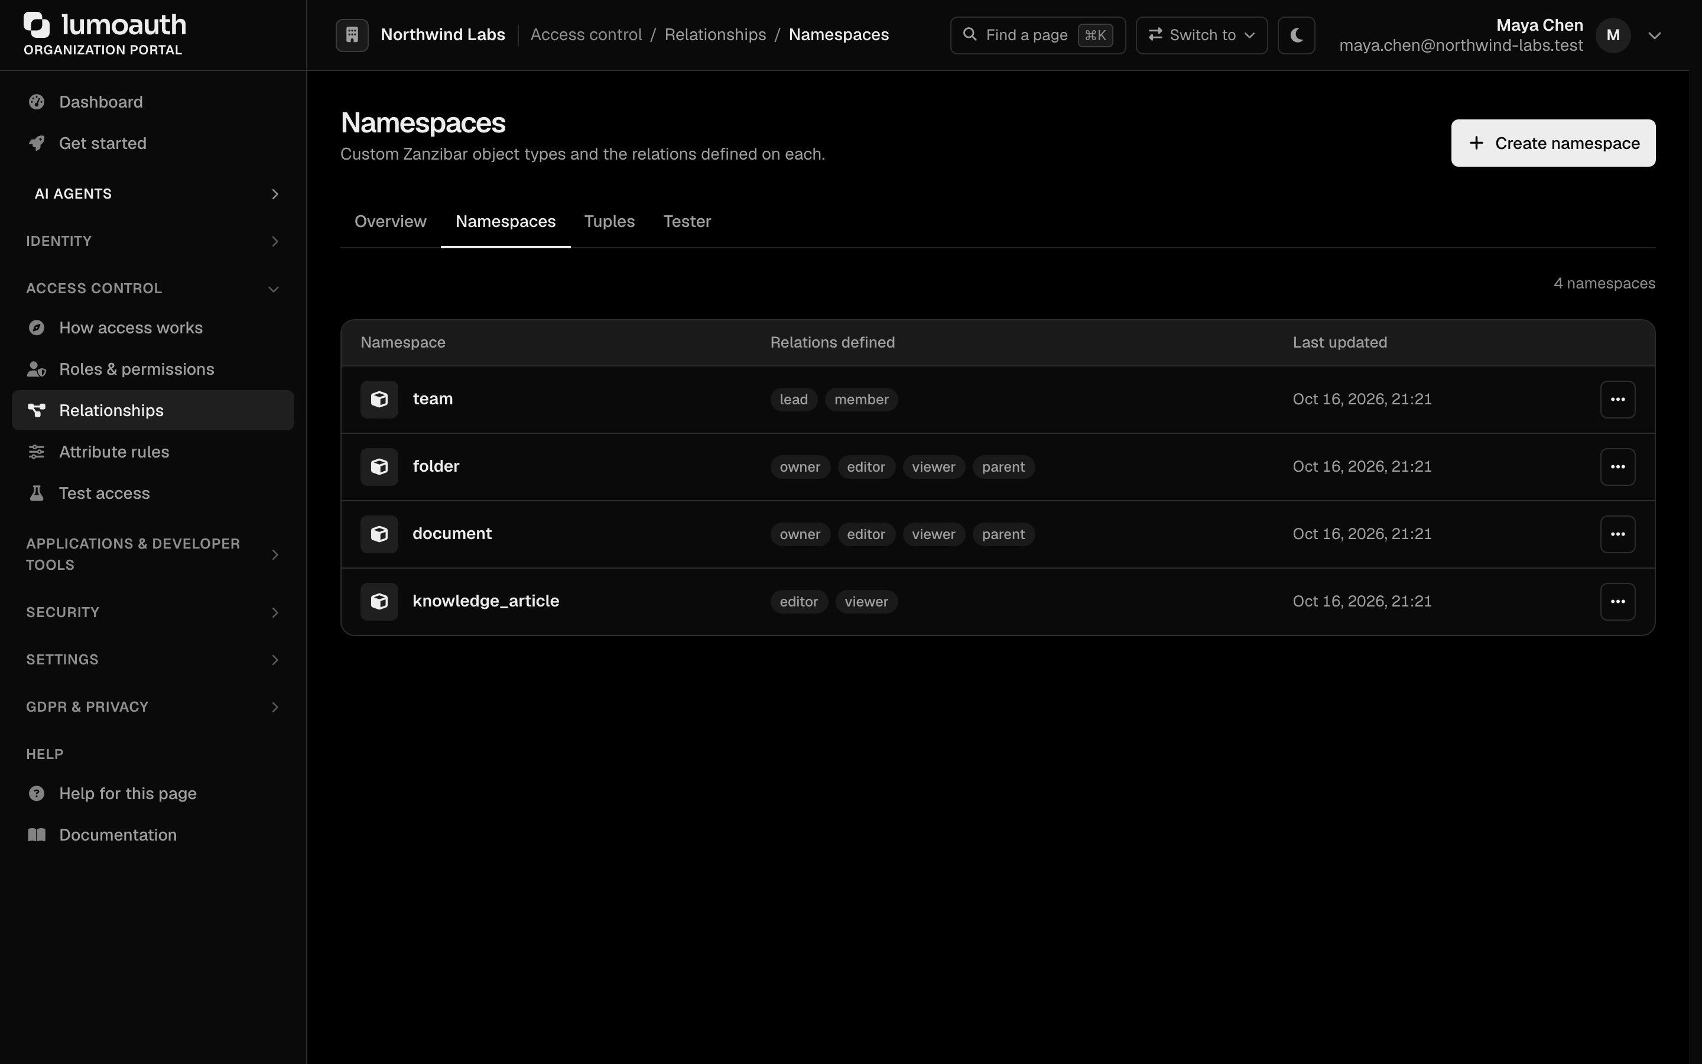This screenshot has width=1702, height=1064.
Task: Click the Documentation book icon
Action: click(x=37, y=835)
